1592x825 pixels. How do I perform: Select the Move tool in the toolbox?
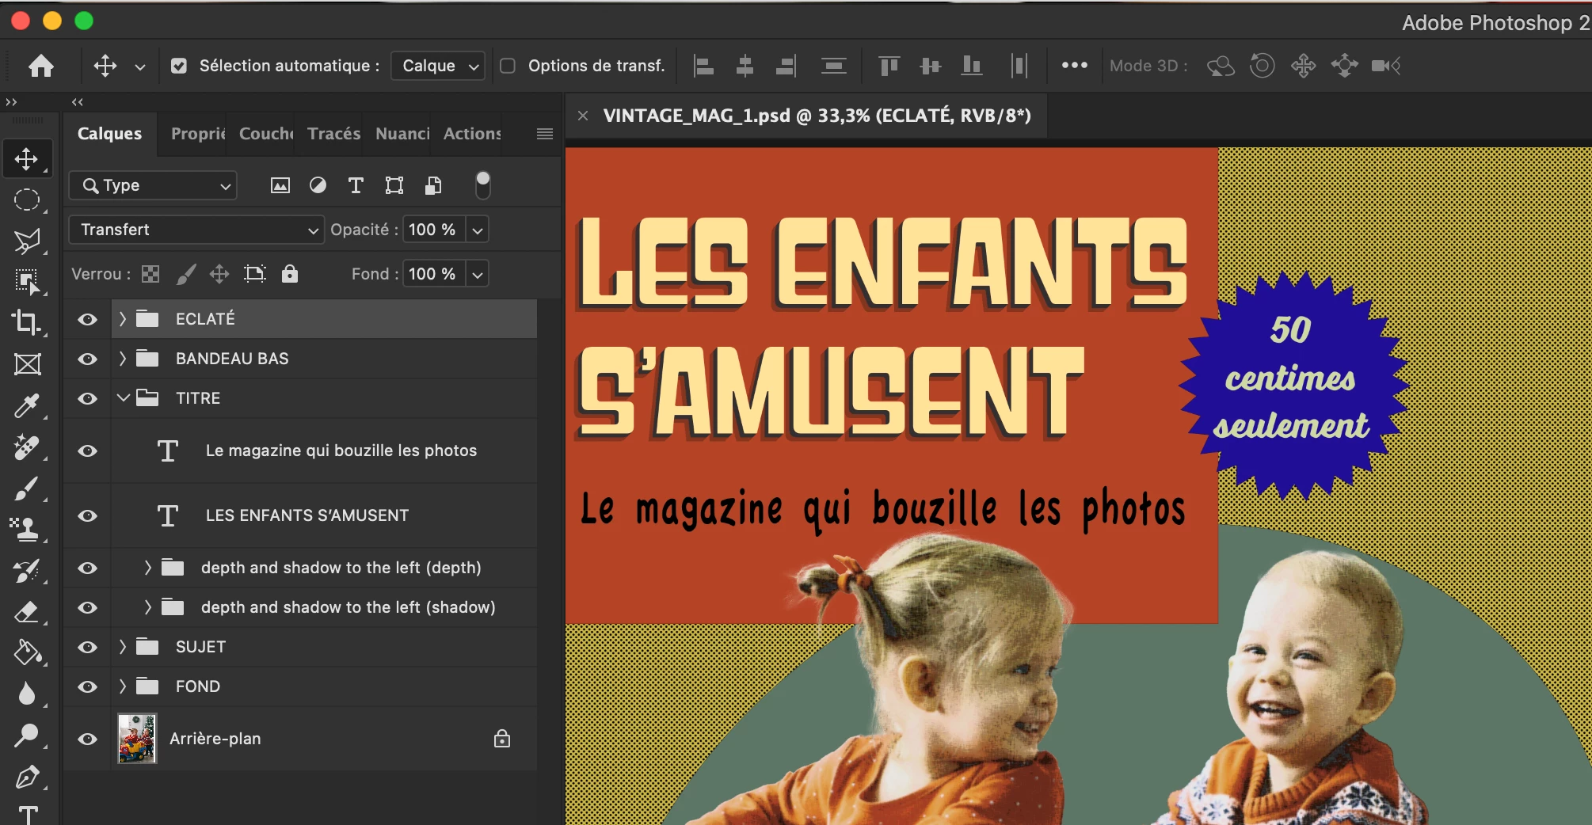[x=27, y=159]
